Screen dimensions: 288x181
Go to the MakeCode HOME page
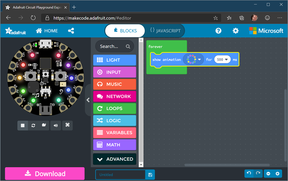[47, 31]
